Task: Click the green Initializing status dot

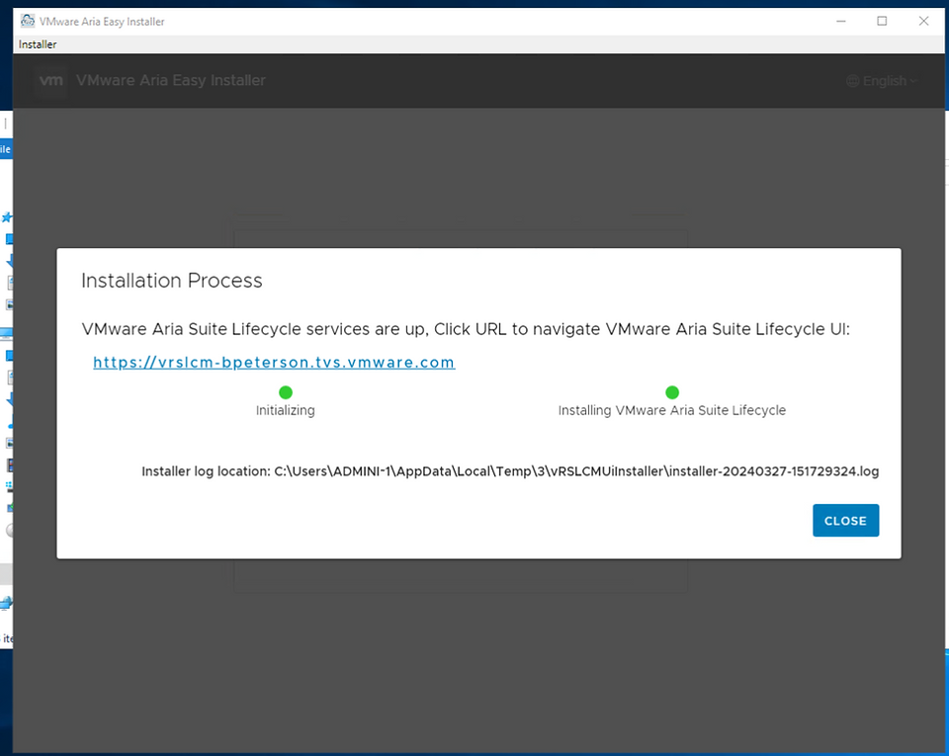Action: pos(286,392)
